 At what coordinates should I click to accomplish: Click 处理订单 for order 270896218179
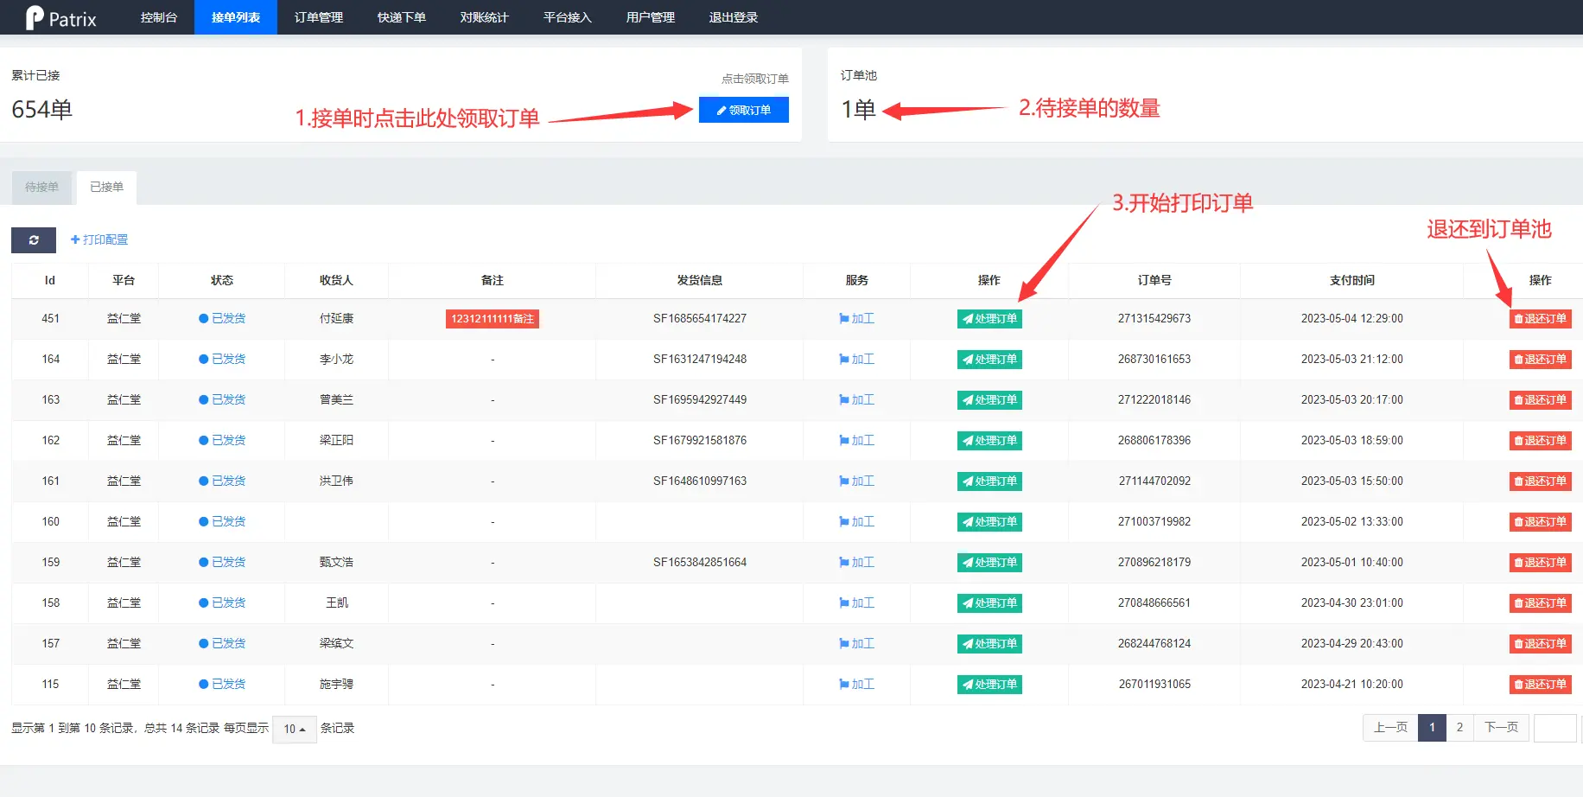coord(989,563)
